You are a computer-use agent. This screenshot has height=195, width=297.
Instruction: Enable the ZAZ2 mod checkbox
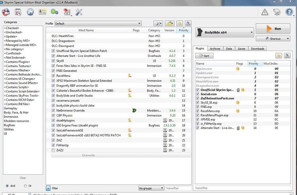coord(53,150)
